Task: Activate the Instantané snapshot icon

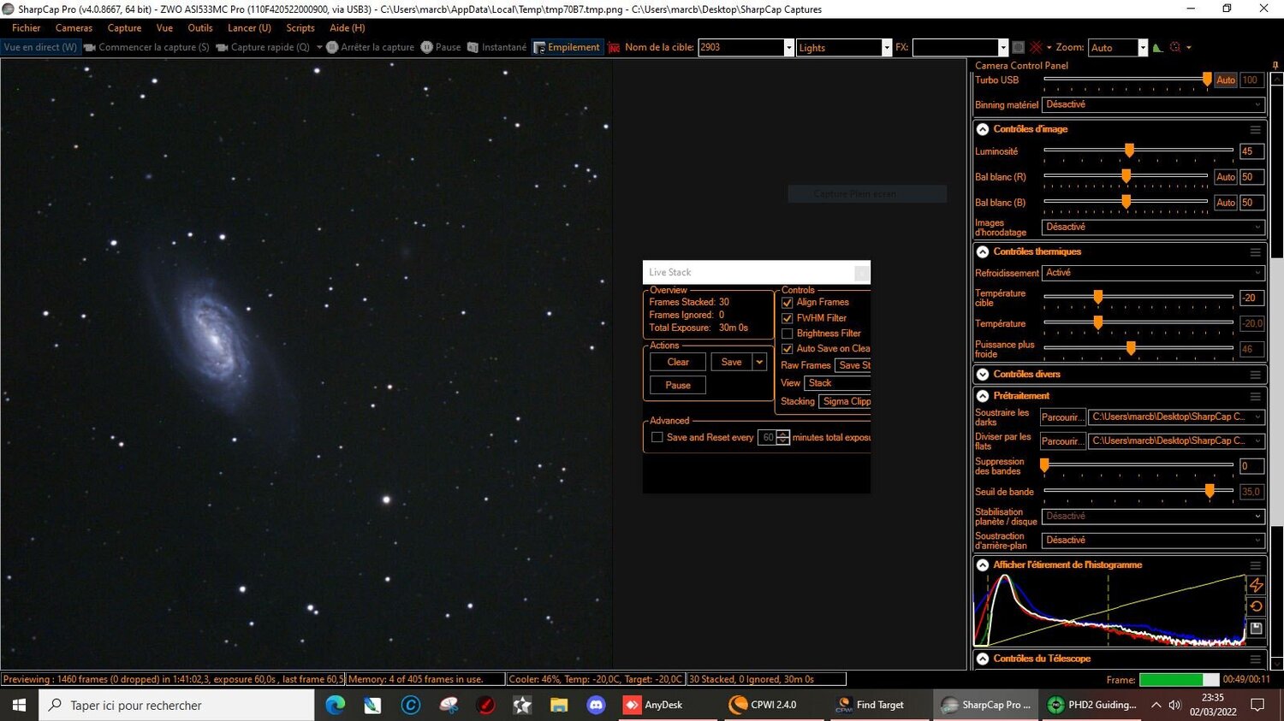Action: point(473,47)
